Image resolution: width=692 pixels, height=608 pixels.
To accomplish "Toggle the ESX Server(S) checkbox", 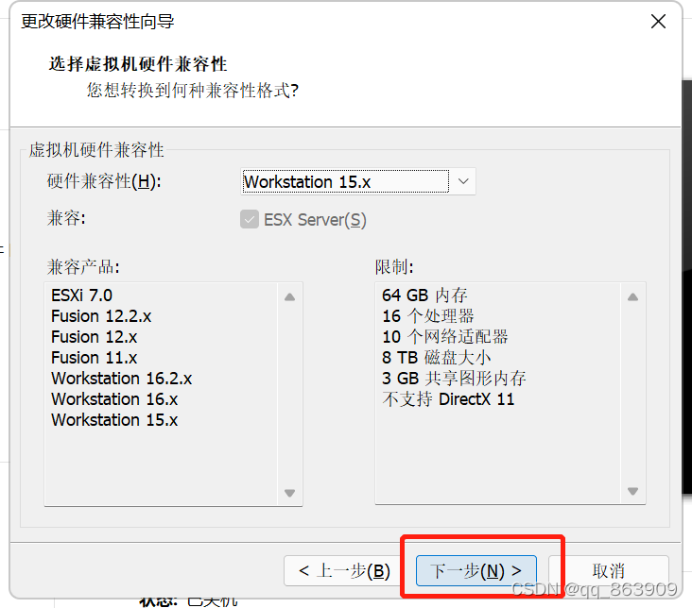I will (x=250, y=219).
